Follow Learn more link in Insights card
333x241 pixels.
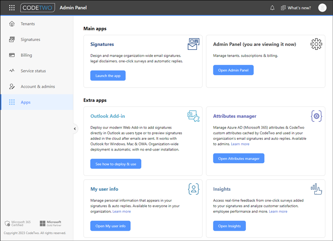278,211
